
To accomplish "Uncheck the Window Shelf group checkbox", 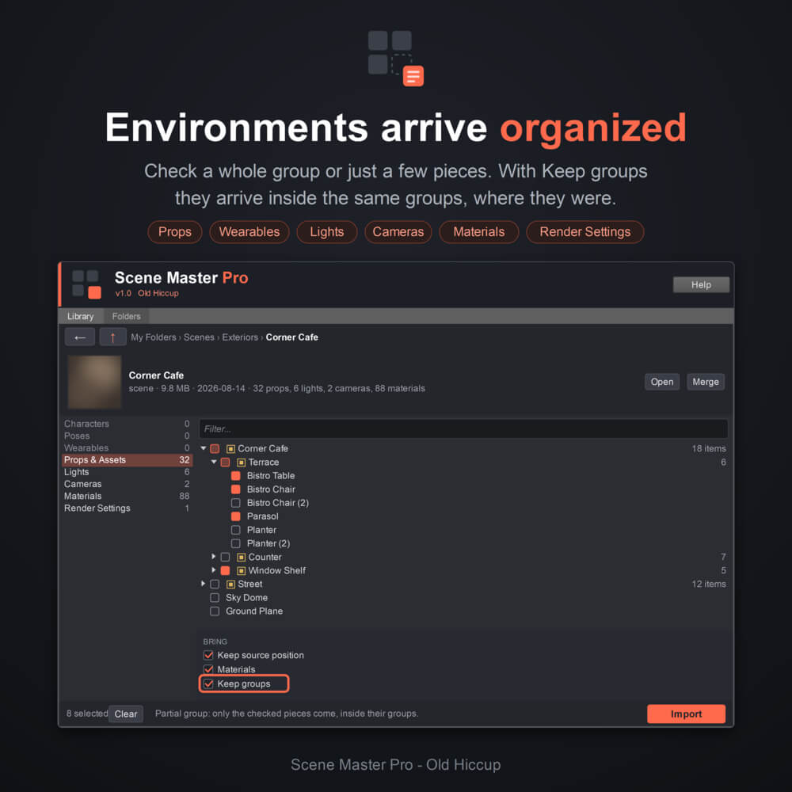I will [225, 571].
